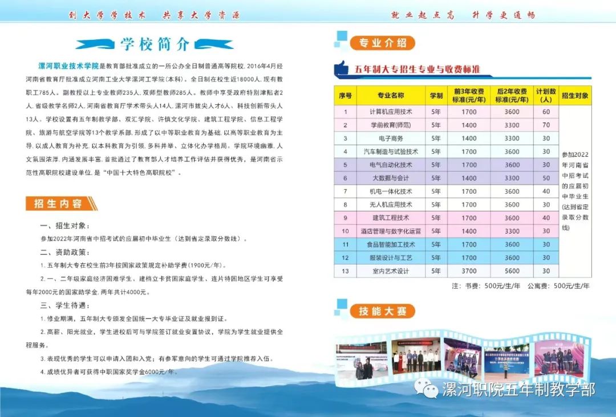Click the 学前教育(师范) major cell

point(391,125)
